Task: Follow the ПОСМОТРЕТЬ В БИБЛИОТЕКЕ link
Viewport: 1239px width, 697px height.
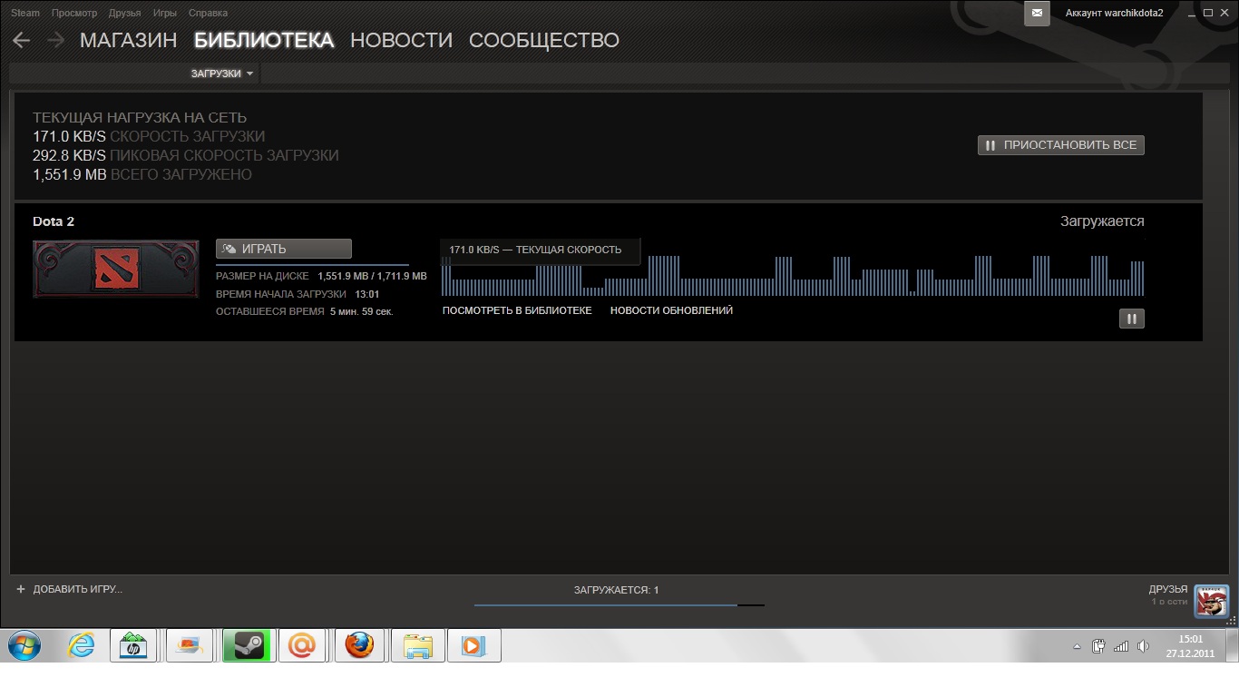Action: click(517, 310)
